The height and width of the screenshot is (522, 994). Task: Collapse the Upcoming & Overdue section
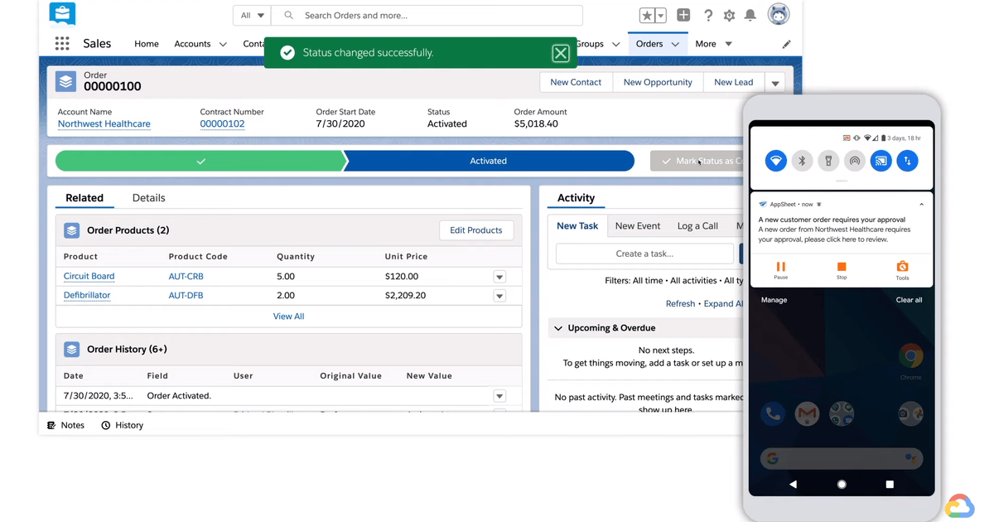pos(558,328)
